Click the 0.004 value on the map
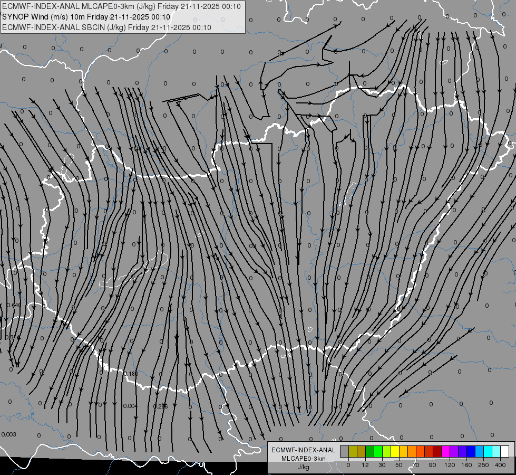Image resolution: width=516 pixels, height=475 pixels. click(131, 406)
